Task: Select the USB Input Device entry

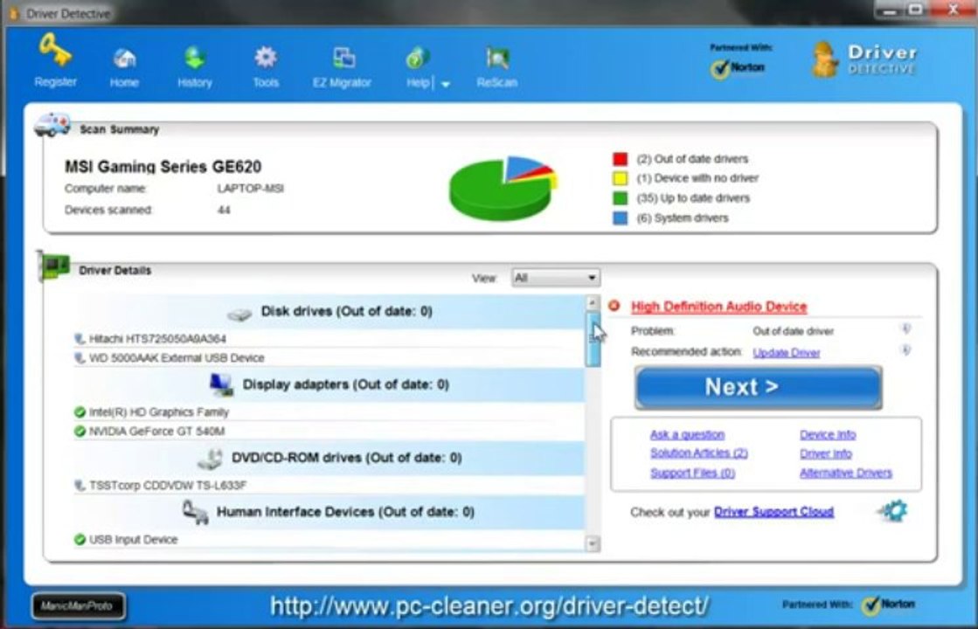Action: click(x=133, y=540)
